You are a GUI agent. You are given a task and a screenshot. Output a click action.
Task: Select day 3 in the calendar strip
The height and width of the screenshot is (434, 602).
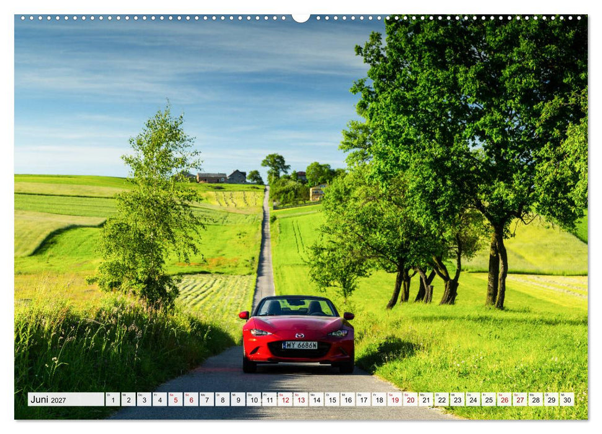[144, 399]
